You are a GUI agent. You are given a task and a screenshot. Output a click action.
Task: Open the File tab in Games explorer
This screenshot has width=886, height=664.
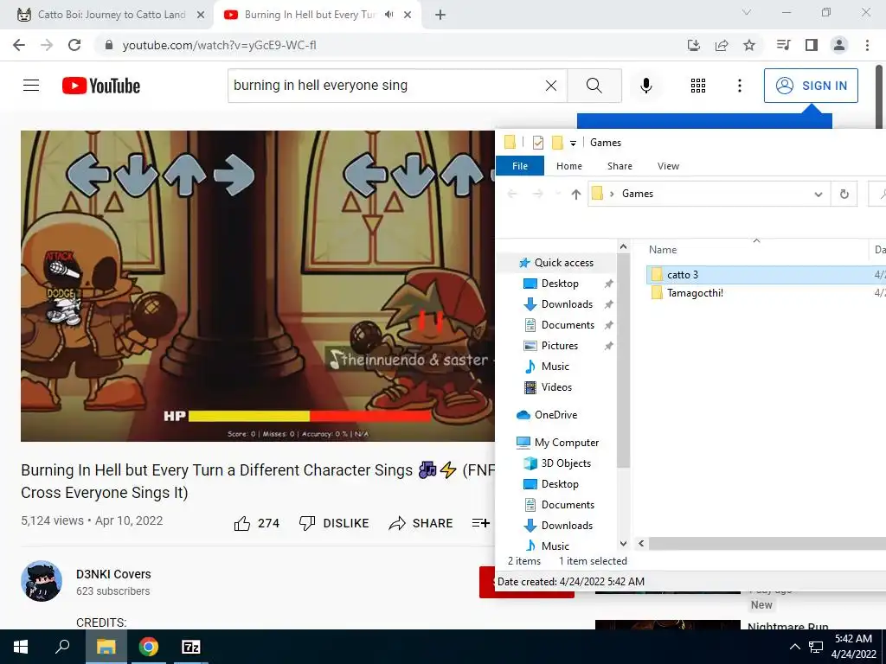click(520, 166)
